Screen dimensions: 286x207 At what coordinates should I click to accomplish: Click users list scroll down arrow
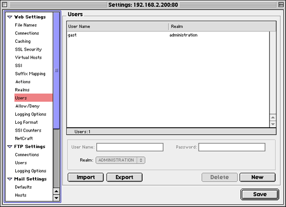pos(272,124)
